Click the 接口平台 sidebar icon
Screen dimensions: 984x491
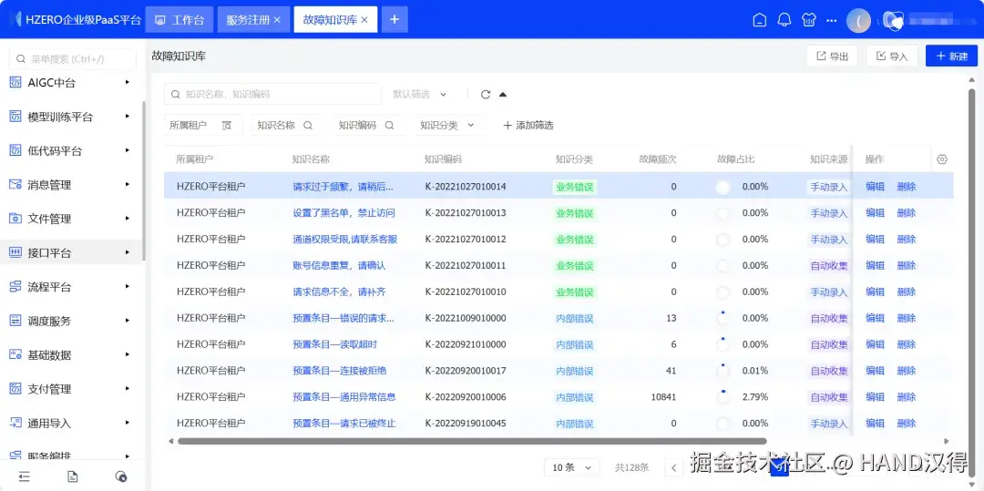[x=15, y=252]
